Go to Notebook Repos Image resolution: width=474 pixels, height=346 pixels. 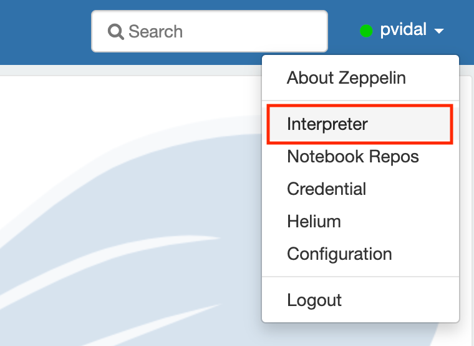click(352, 157)
